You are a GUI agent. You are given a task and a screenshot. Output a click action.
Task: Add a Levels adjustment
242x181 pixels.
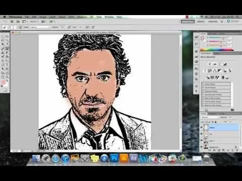(215, 64)
